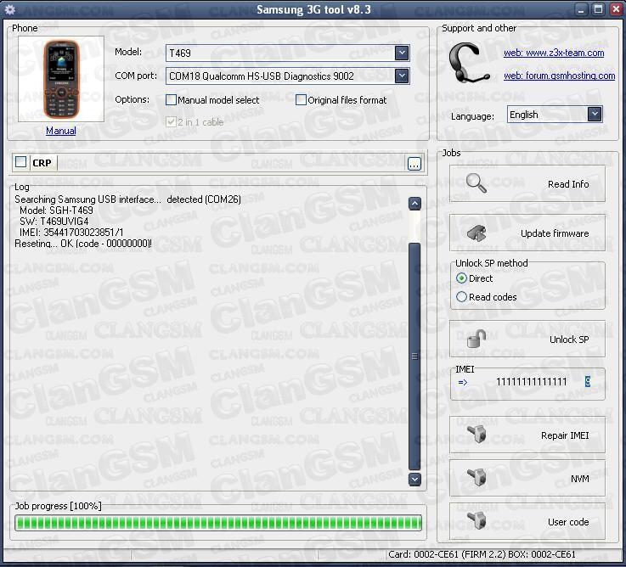Viewport: 626px width, 567px height.
Task: Minimize the Samsung 3G tool window
Action: pyautogui.click(x=580, y=9)
